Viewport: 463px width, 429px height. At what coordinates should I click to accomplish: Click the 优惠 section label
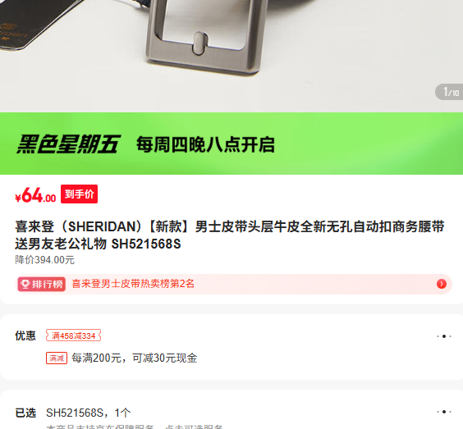coord(25,335)
